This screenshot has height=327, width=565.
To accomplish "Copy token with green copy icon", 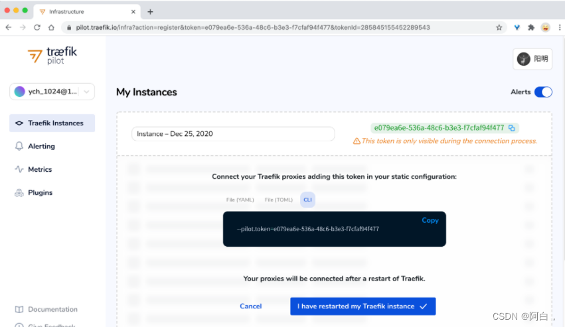I will (512, 128).
